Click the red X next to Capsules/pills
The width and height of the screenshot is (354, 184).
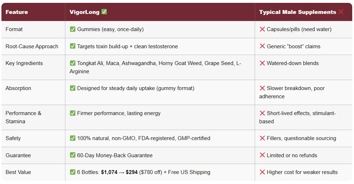click(x=262, y=29)
